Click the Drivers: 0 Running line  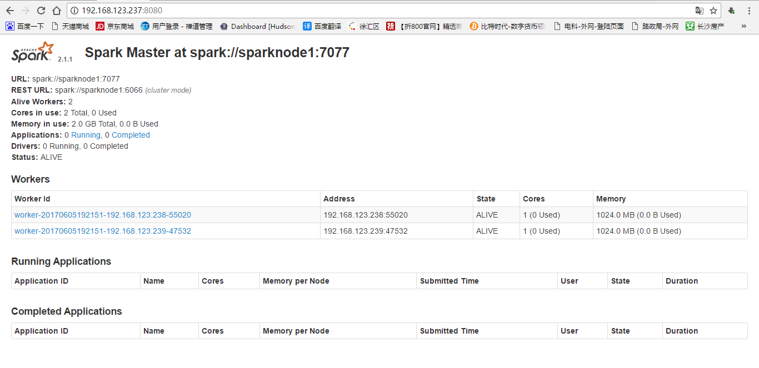click(69, 146)
